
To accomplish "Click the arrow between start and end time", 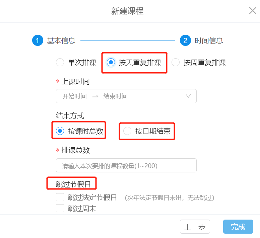I will (x=95, y=96).
